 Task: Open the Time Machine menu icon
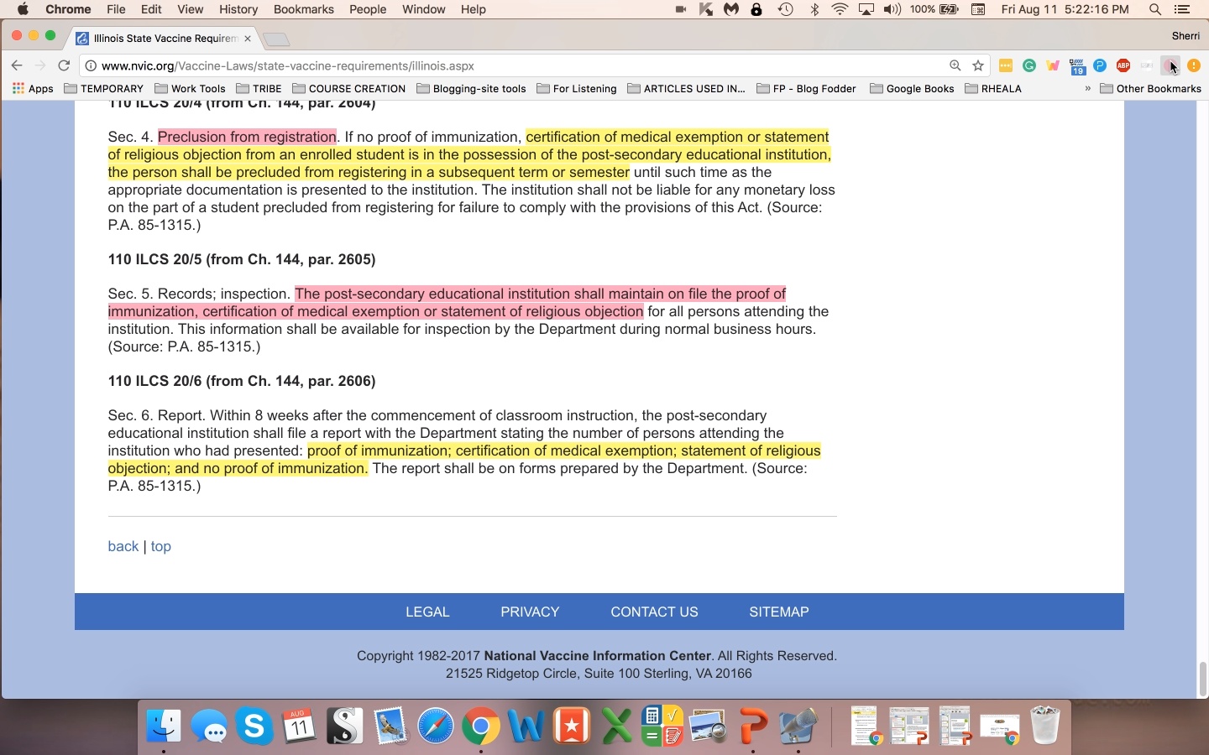(786, 9)
